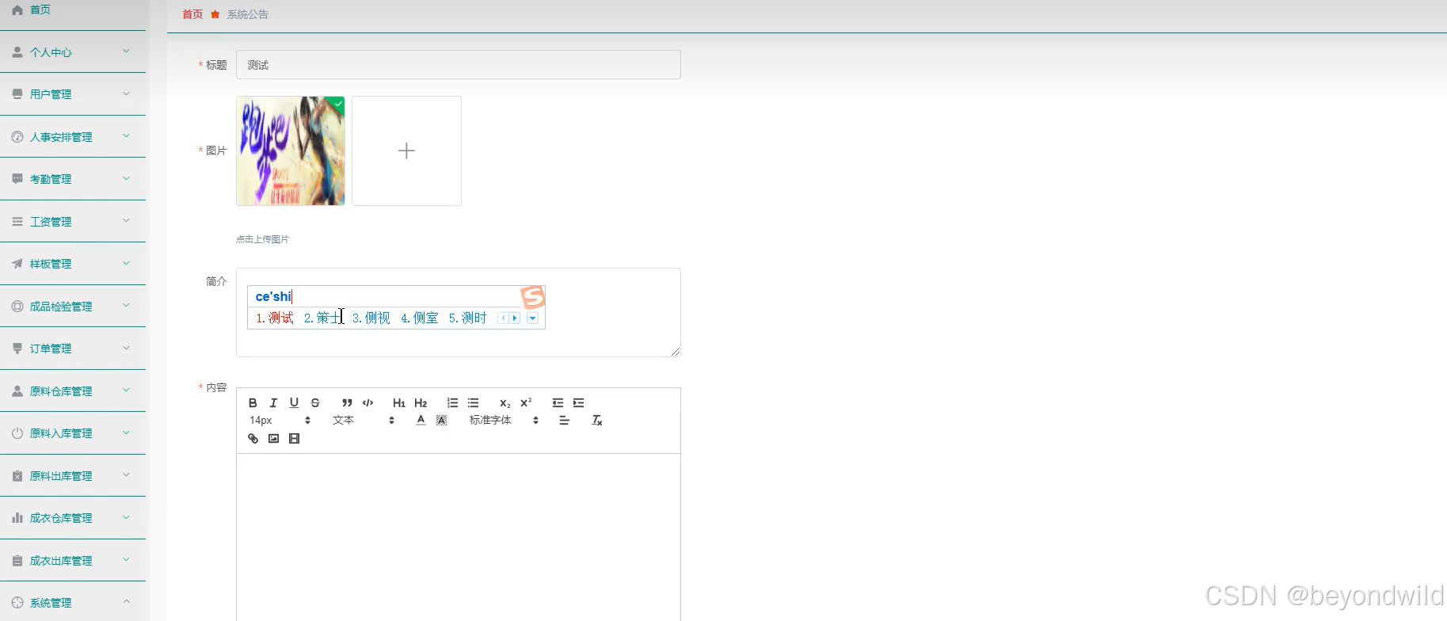Expand 订单管理 sidebar menu
Screen dimensions: 1447x621
point(73,349)
